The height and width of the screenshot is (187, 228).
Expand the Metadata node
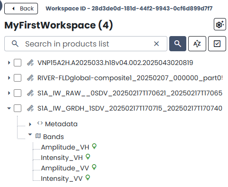click(x=30, y=124)
